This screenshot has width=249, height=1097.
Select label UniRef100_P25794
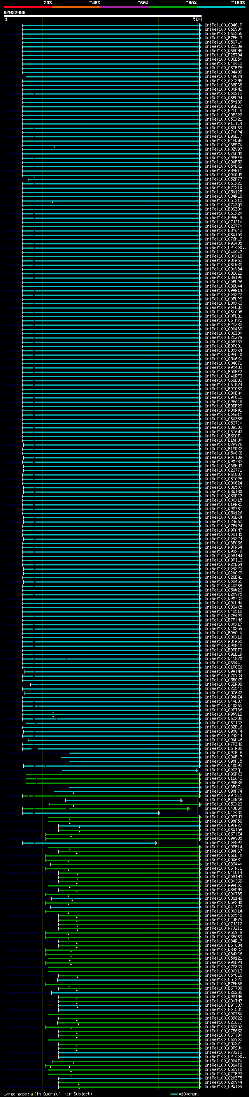pos(223,55)
